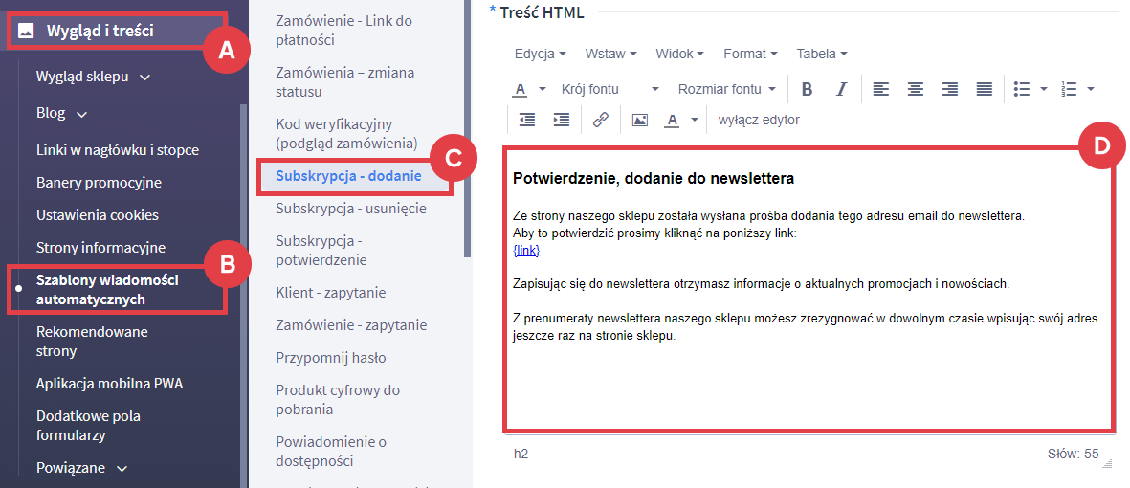The height and width of the screenshot is (488, 1130).
Task: Increase the text indent
Action: [562, 120]
